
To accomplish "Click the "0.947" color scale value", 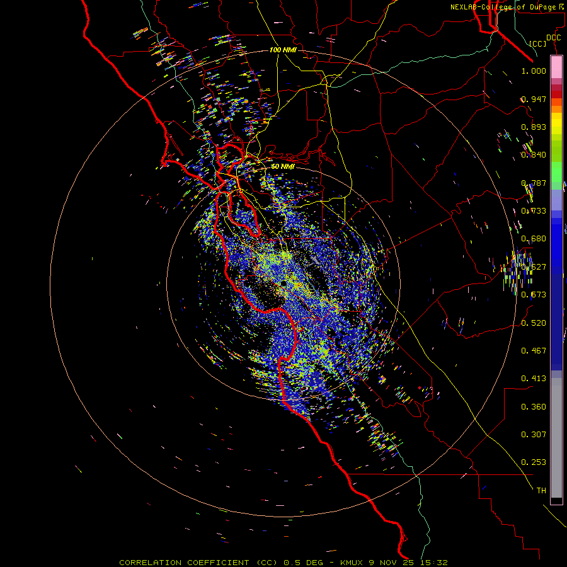I will coord(534,99).
